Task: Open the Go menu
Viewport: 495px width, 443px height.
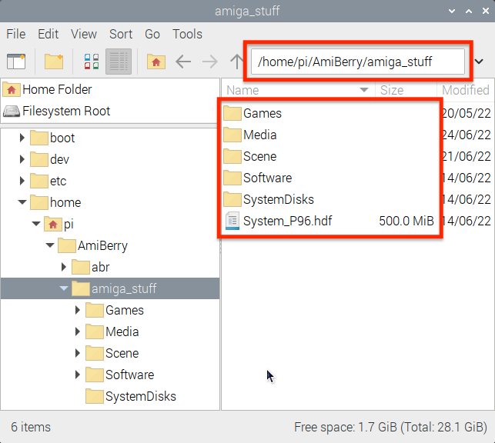Action: pos(152,34)
